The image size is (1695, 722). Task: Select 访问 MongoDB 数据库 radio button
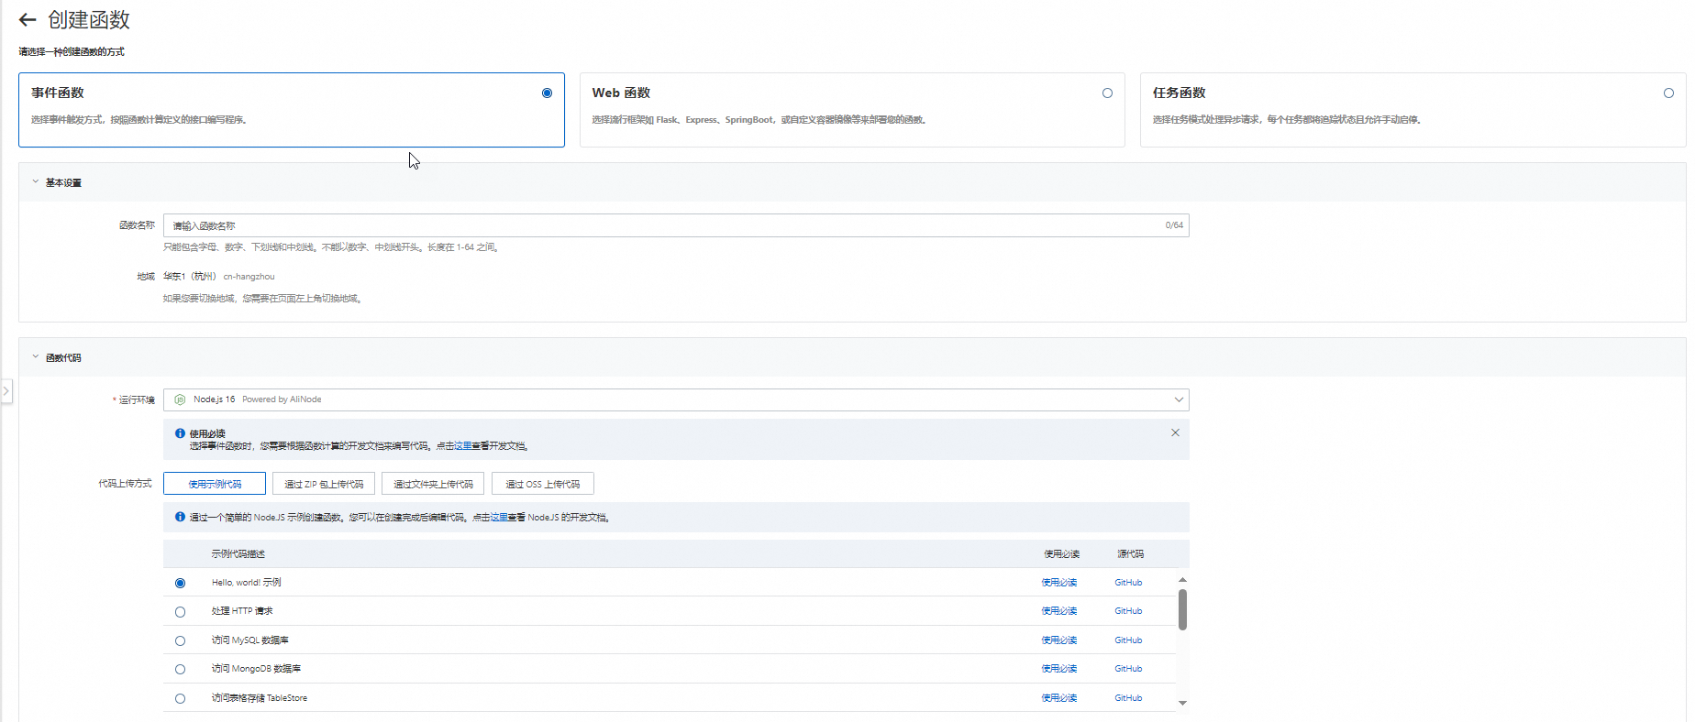[x=180, y=669]
